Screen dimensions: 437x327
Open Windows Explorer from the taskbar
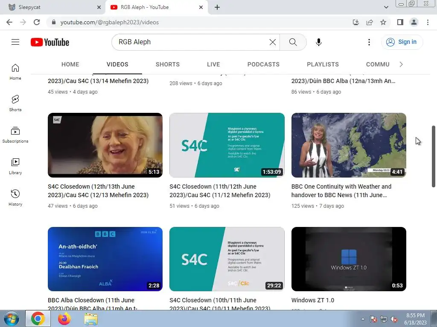91,318
